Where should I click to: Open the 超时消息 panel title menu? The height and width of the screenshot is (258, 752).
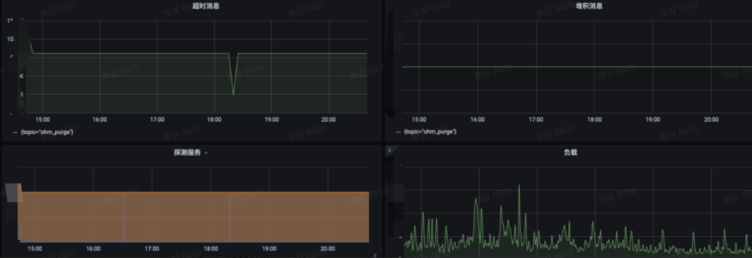coord(206,6)
